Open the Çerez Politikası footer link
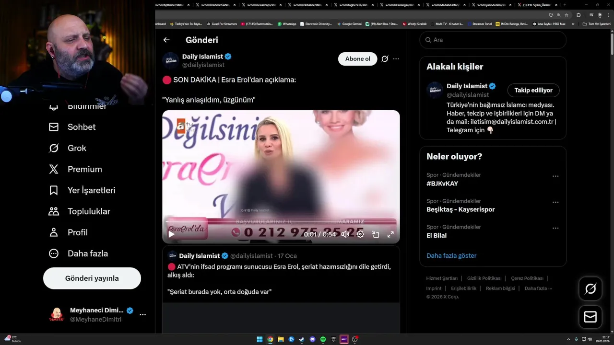The height and width of the screenshot is (345, 614). pyautogui.click(x=527, y=278)
